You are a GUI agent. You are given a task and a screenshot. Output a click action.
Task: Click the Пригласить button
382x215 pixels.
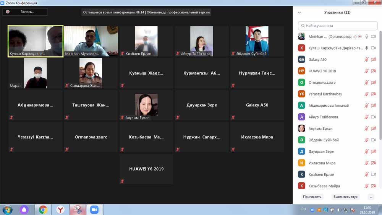pyautogui.click(x=312, y=197)
